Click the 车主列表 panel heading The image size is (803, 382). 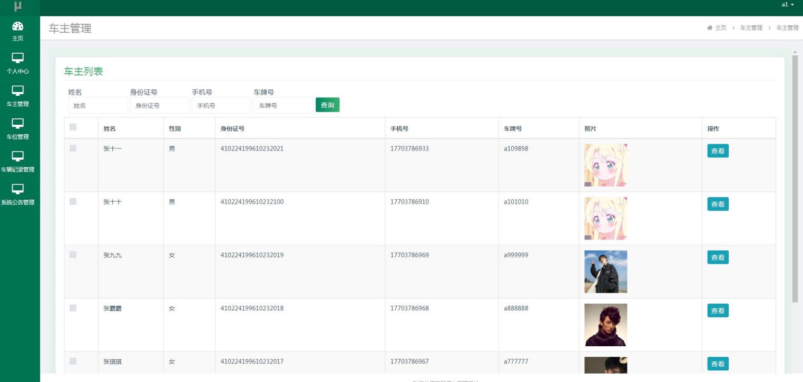click(84, 72)
